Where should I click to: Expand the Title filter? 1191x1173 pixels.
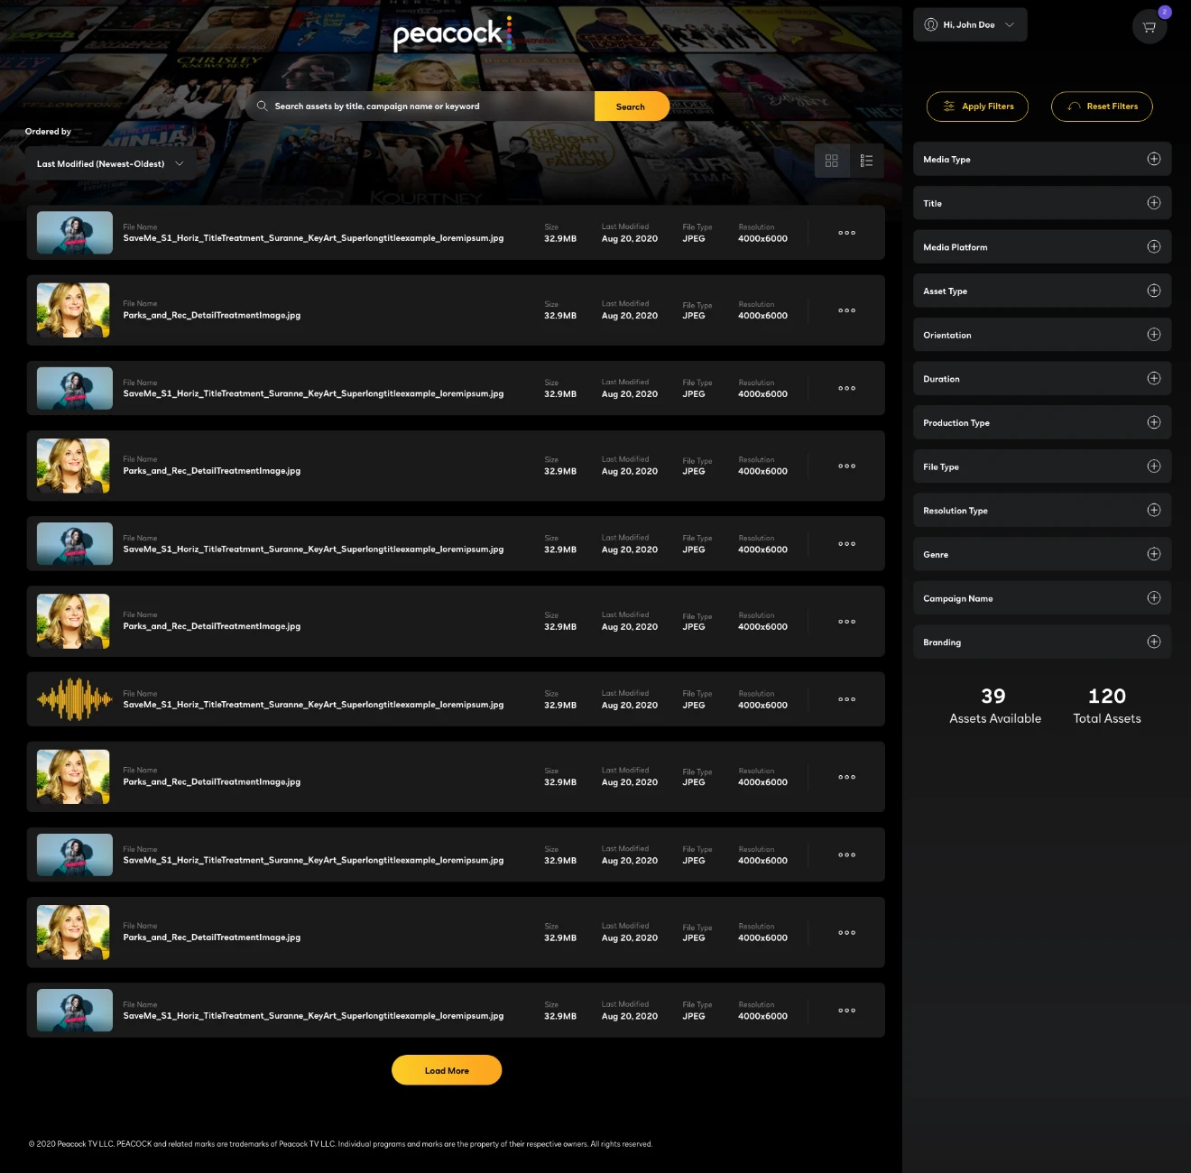(1042, 203)
